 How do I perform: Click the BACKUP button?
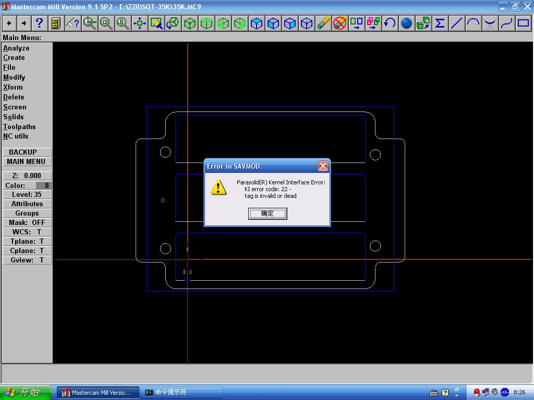point(27,152)
